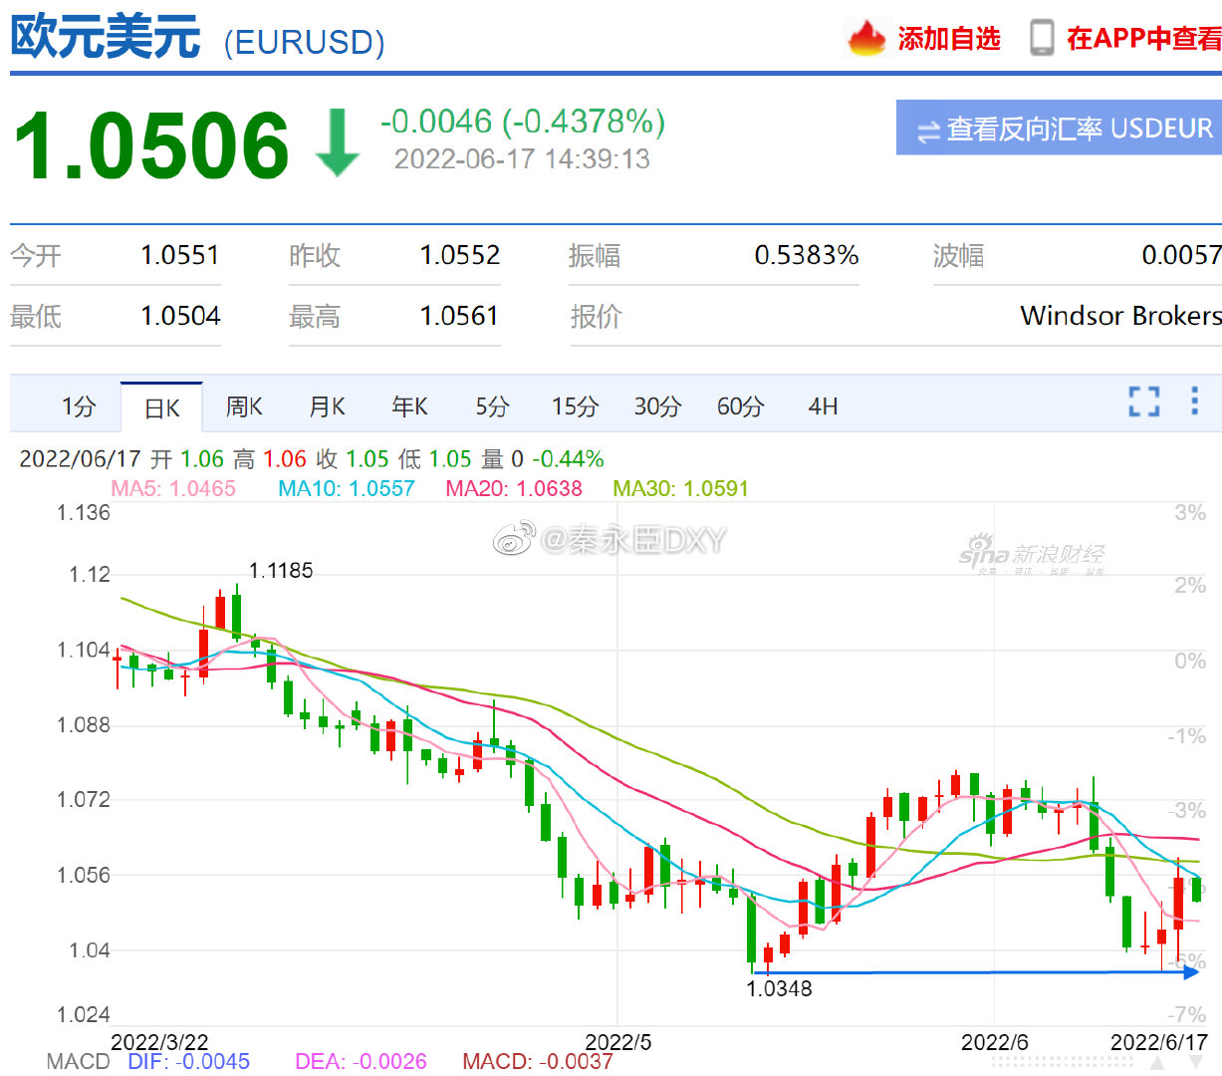The image size is (1222, 1076).
Task: Click the 1.1185 high candlestick label
Action: [x=281, y=571]
